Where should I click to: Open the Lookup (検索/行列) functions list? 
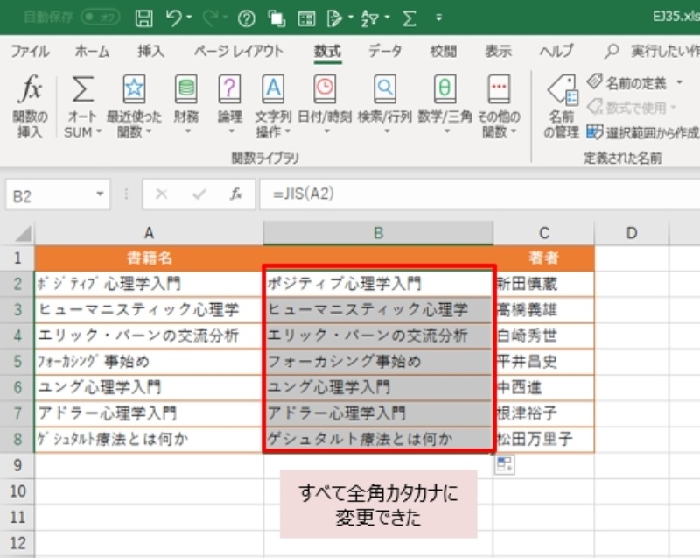[384, 105]
